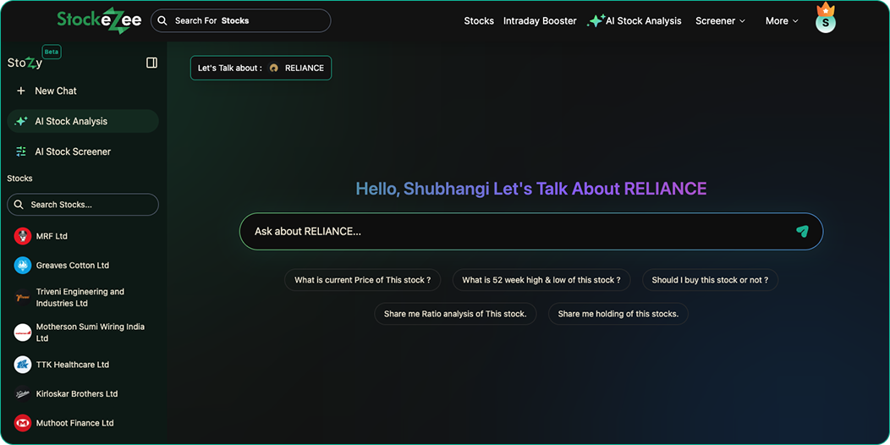The image size is (890, 445).
Task: Select the 'Muthoot Finance Ltd' stock name
Action: tap(75, 423)
